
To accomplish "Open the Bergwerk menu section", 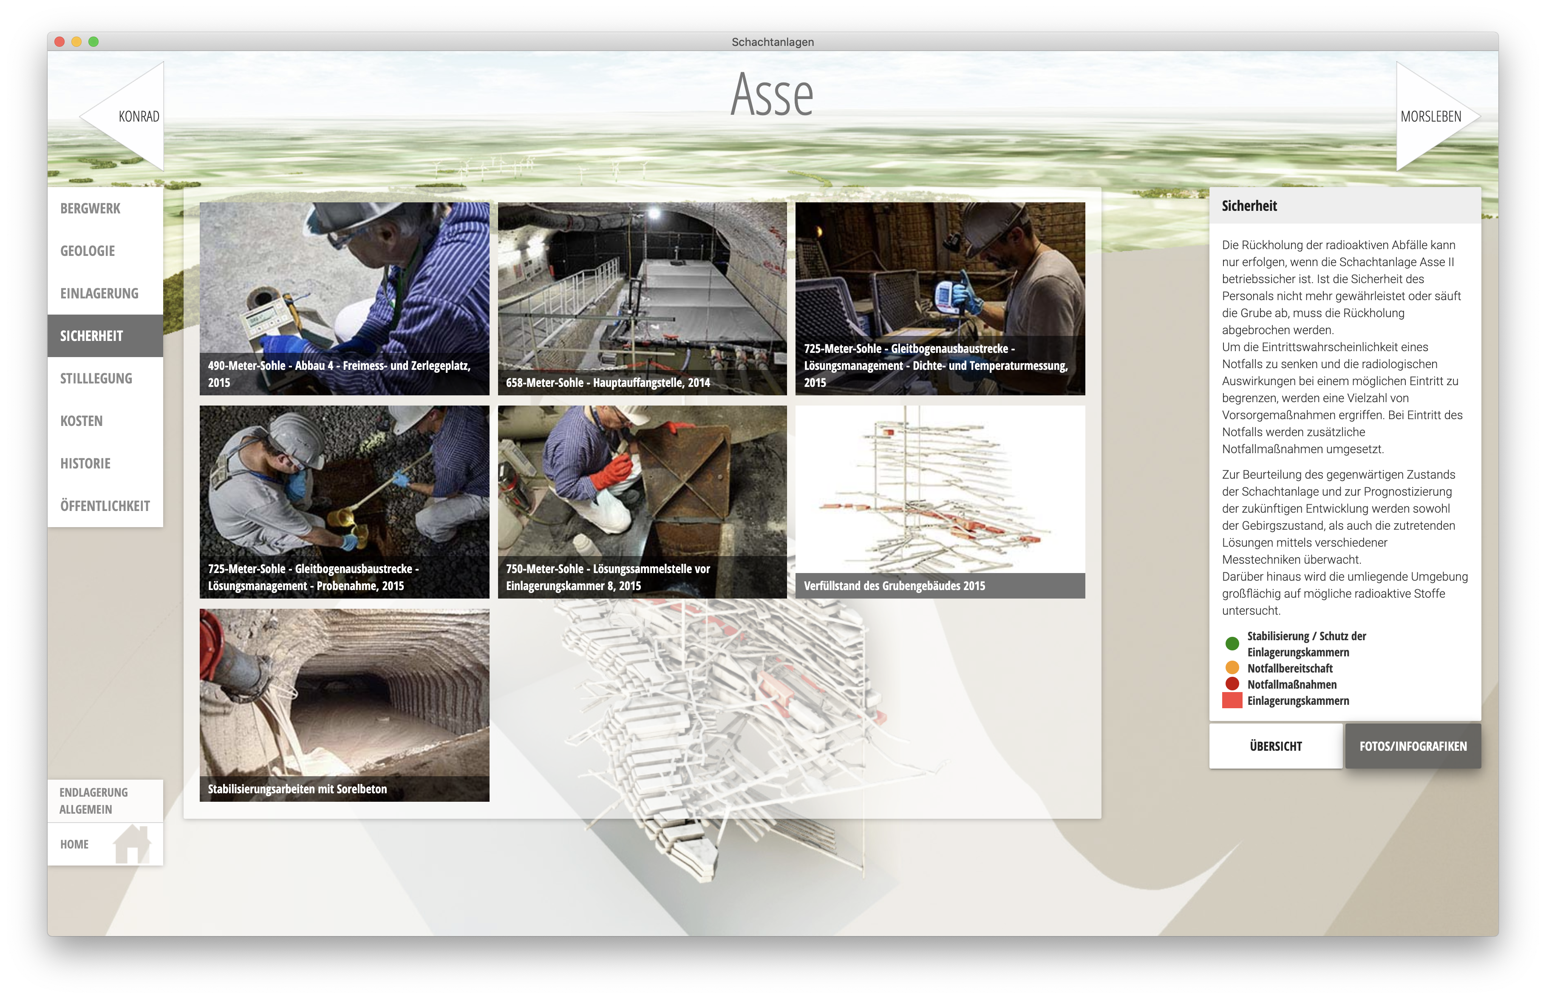I will (x=91, y=208).
